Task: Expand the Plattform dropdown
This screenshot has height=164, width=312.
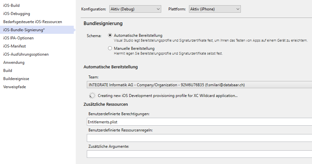Action: click(x=215, y=9)
